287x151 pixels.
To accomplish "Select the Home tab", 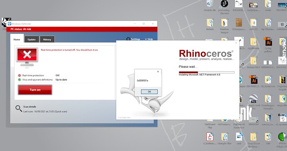I will pyautogui.click(x=17, y=39).
